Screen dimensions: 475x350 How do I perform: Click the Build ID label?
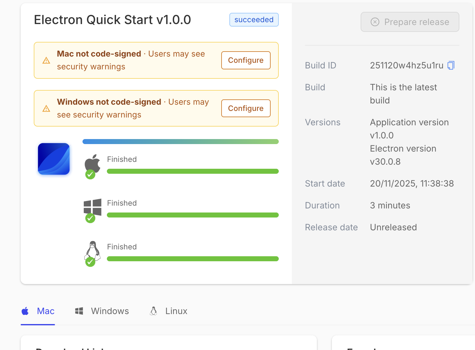(x=321, y=65)
